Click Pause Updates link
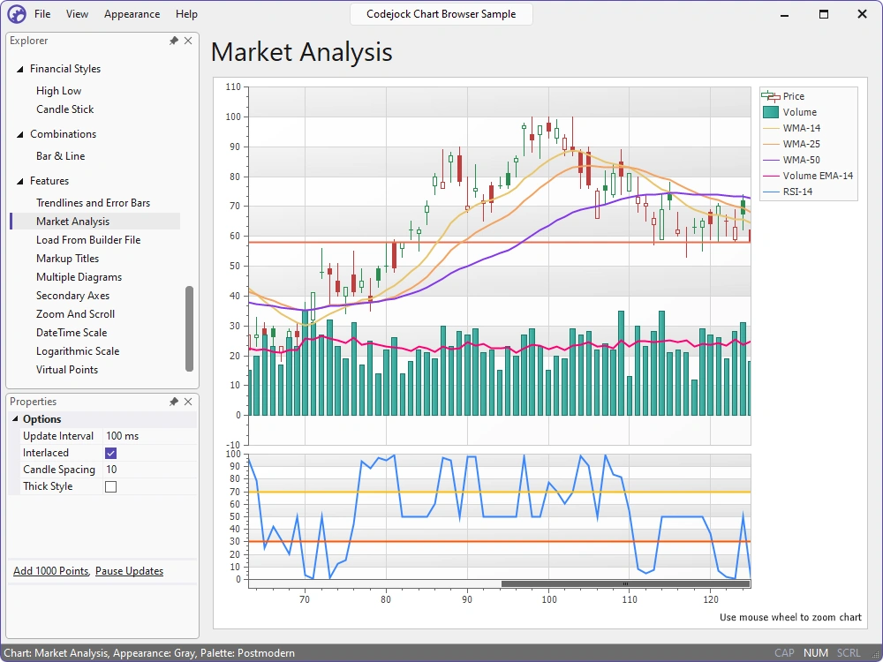 [130, 571]
